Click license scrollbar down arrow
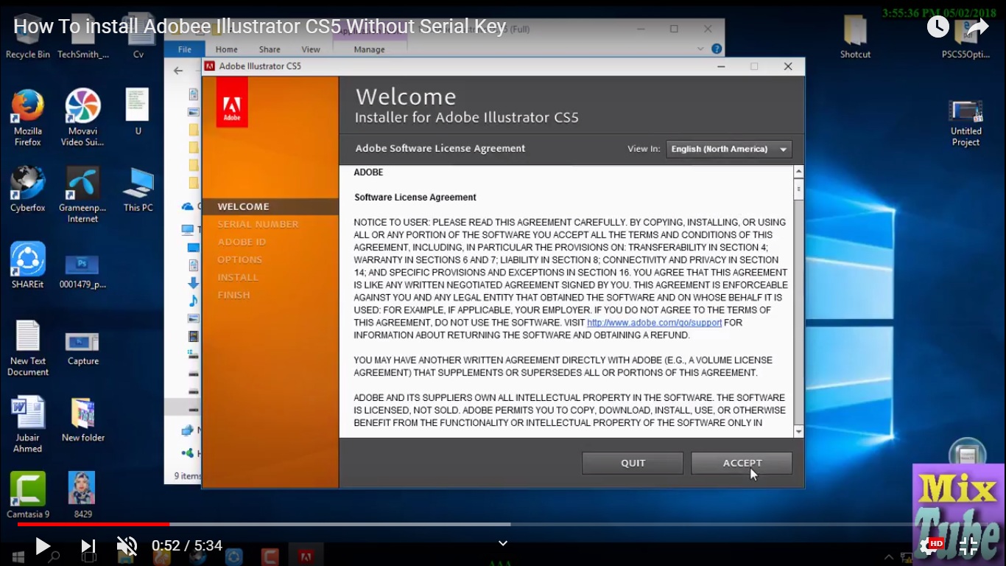The height and width of the screenshot is (566, 1006). 799,431
